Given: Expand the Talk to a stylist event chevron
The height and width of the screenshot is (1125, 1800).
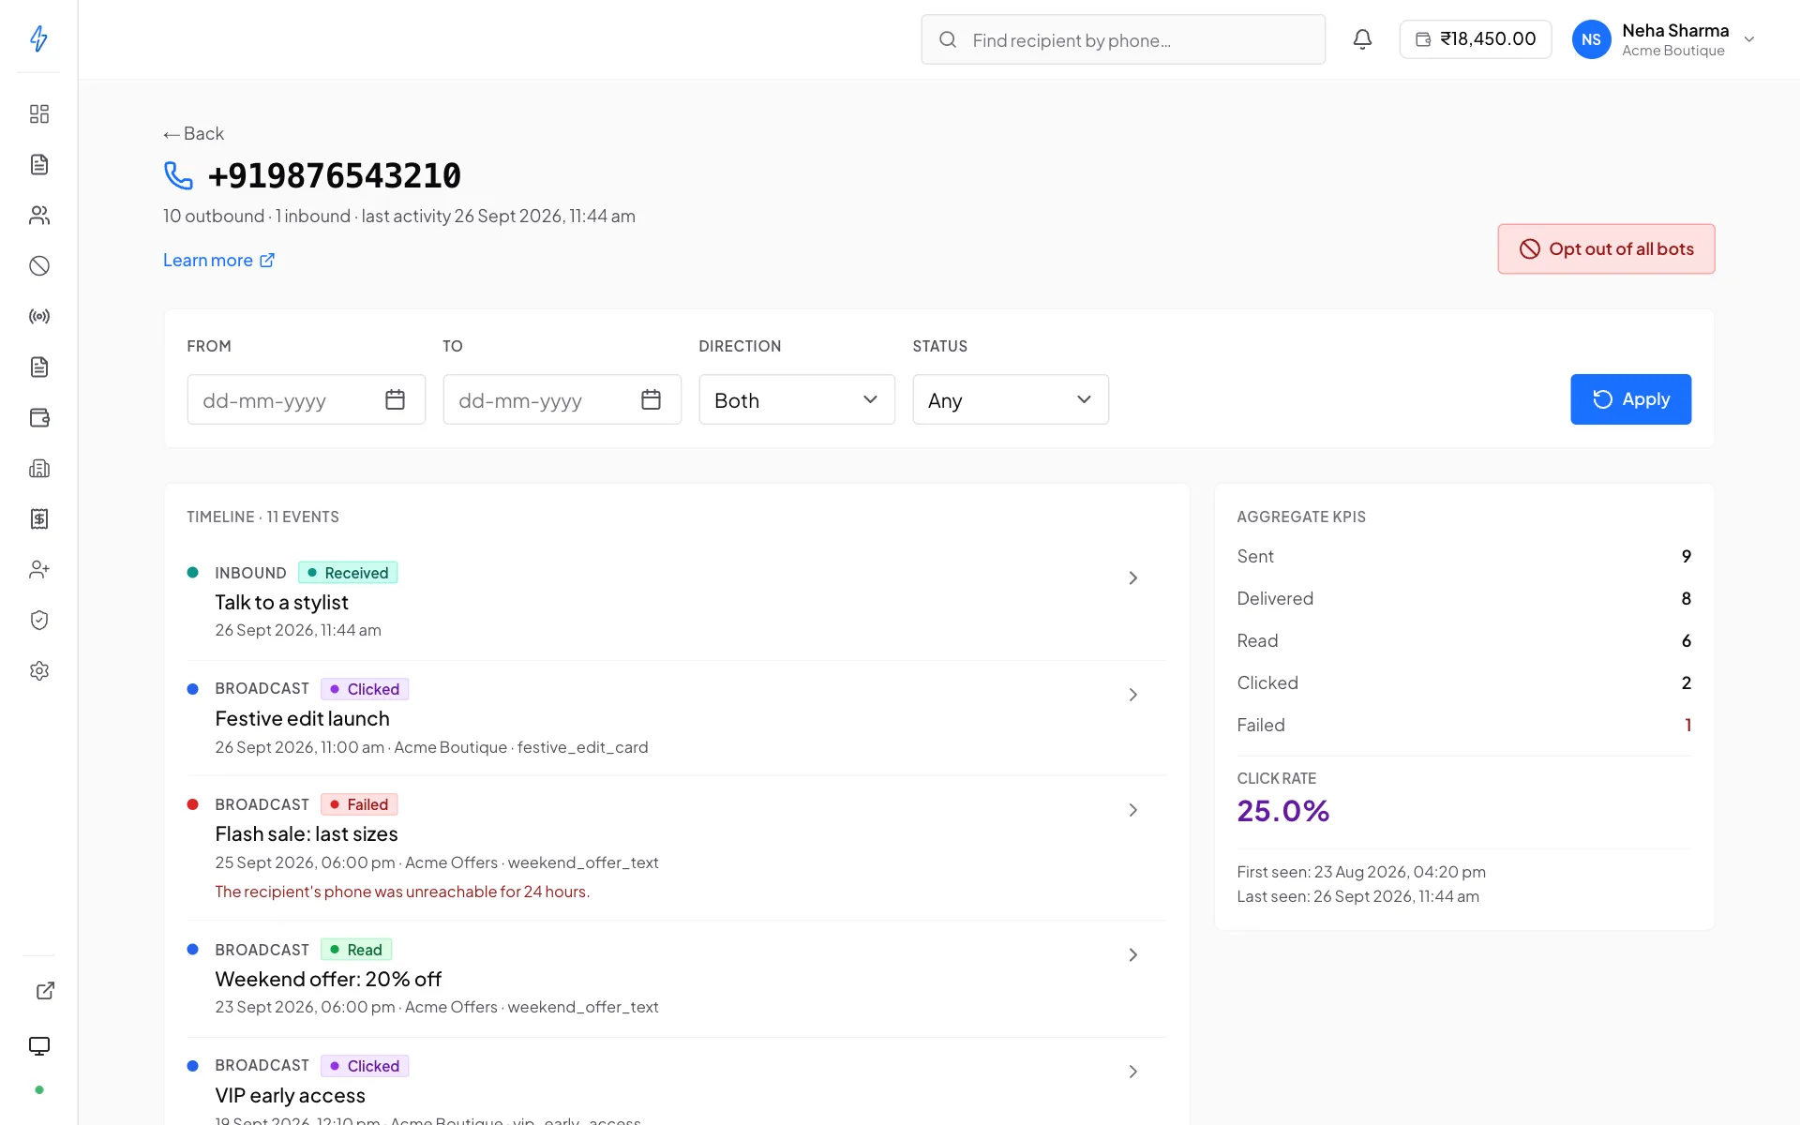Looking at the screenshot, I should pos(1132,578).
